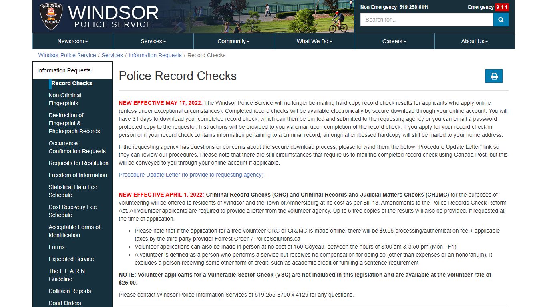View Statistical Data Fee Schedule
Image resolution: width=547 pixels, height=307 pixels.
(x=73, y=191)
